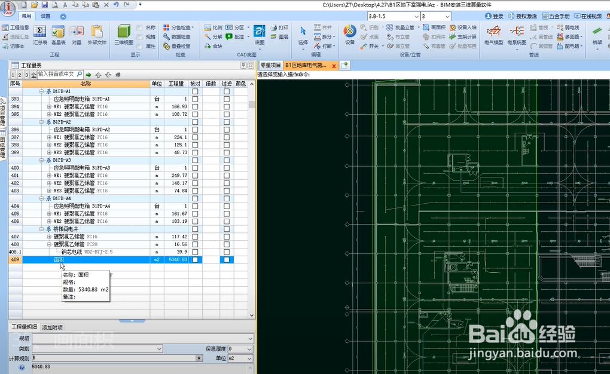Check 核对 box for row 400
Viewport: 610px width, 374px height.
(196, 168)
